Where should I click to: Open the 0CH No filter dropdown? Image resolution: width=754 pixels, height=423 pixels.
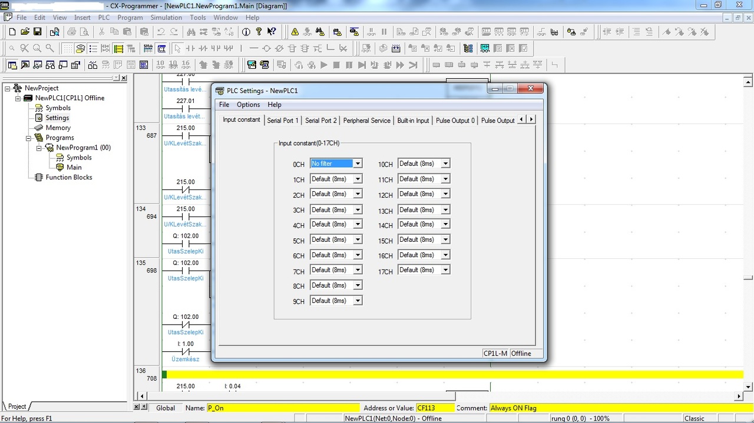click(358, 164)
